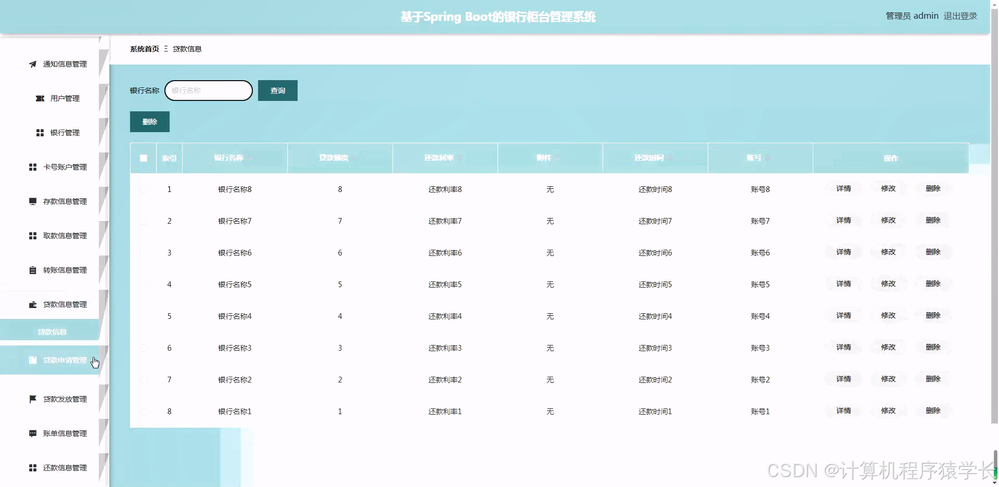Click 删除 for row 银行名称3
The height and width of the screenshot is (487, 999).
tap(933, 347)
